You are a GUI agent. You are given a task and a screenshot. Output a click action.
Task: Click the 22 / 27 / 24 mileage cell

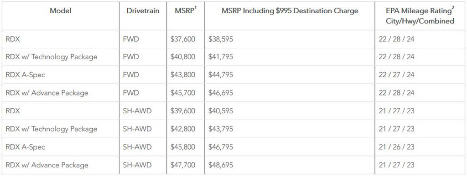tap(396, 75)
